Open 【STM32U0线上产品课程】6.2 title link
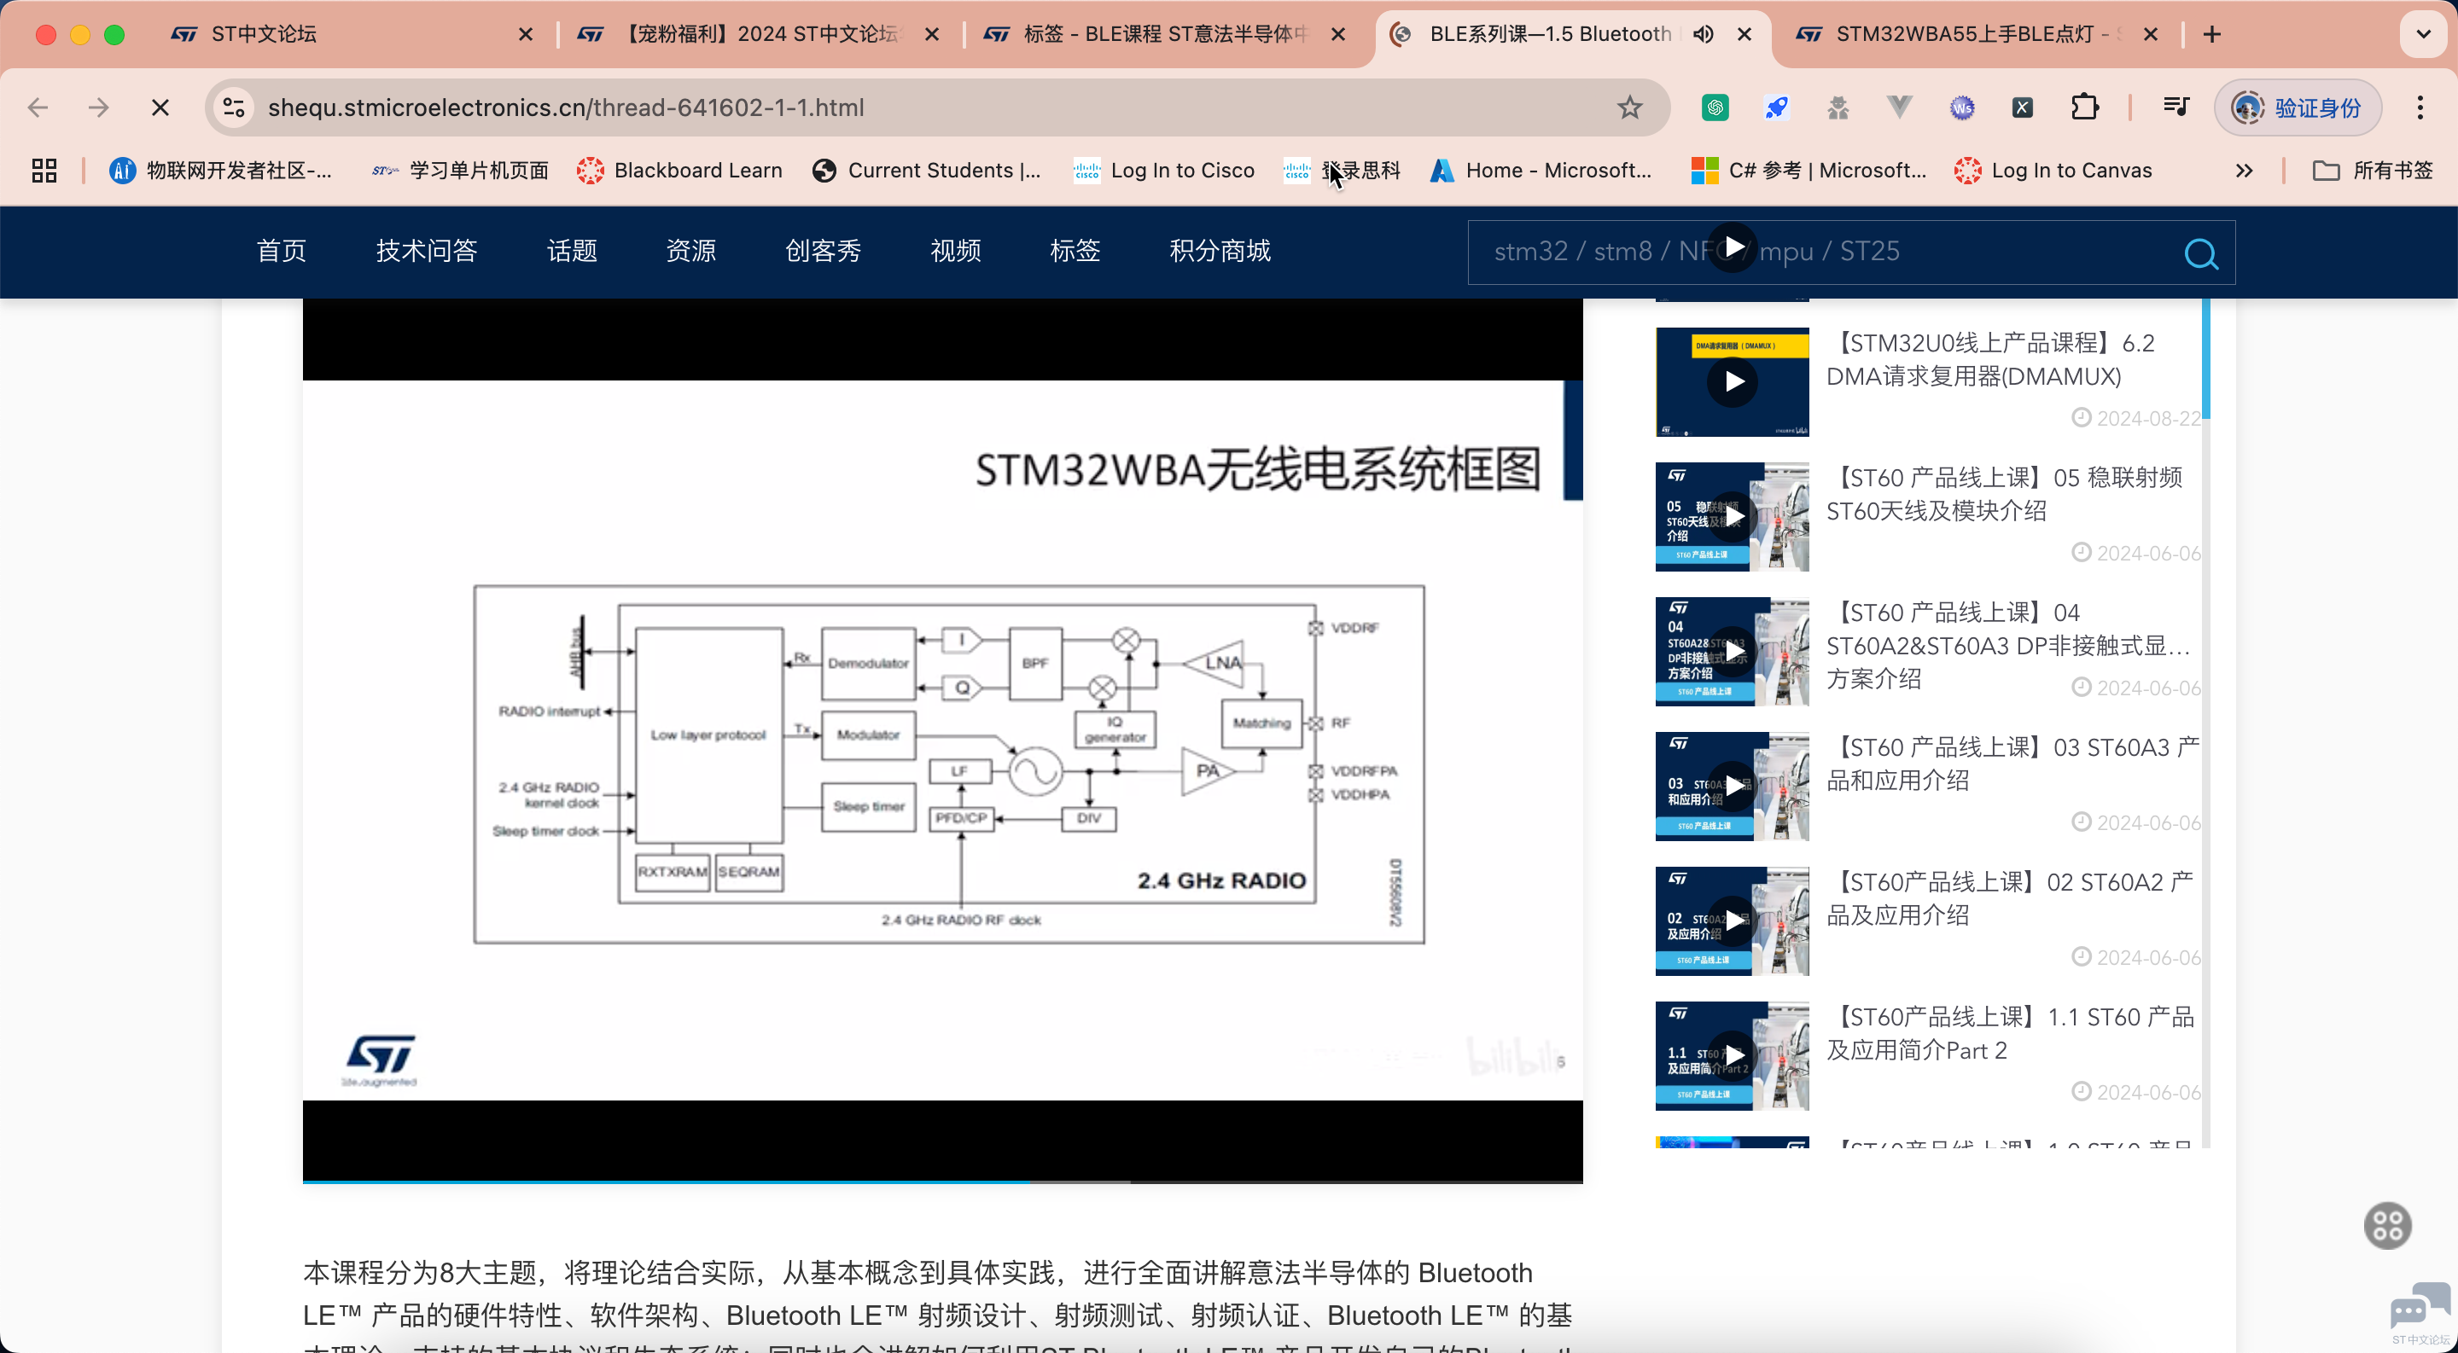2458x1353 pixels. 1990,359
